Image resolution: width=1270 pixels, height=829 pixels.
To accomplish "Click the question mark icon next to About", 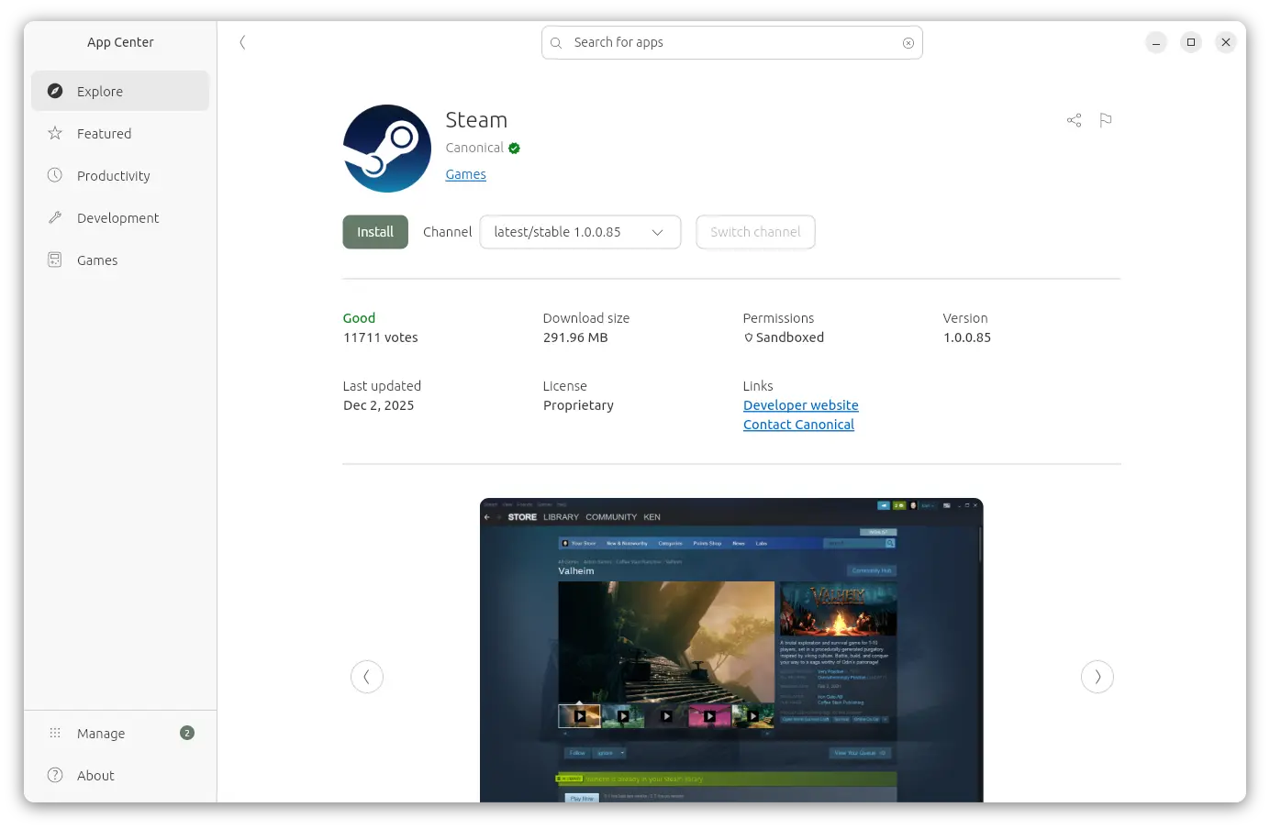I will tap(55, 775).
